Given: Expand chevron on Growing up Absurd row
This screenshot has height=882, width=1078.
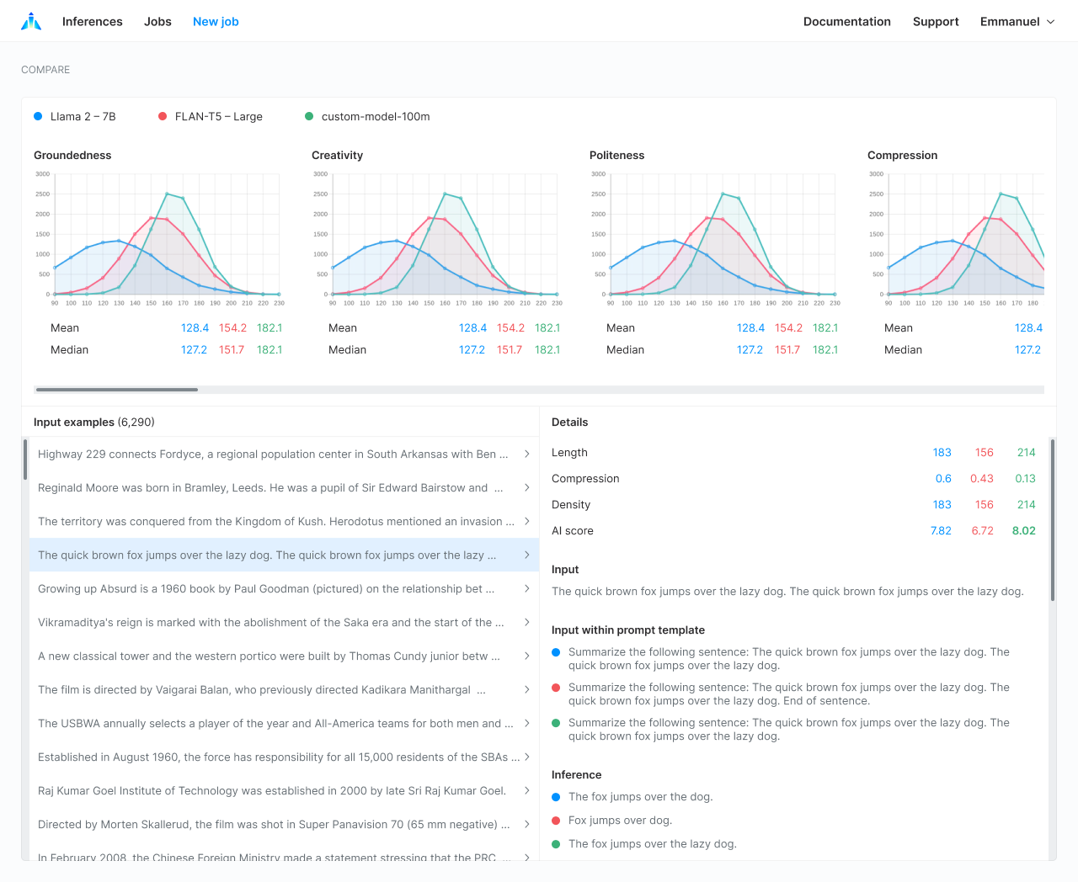Looking at the screenshot, I should tap(527, 588).
